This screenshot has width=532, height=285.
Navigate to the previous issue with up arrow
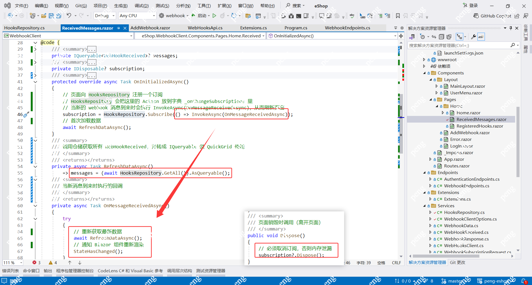pos(70,263)
